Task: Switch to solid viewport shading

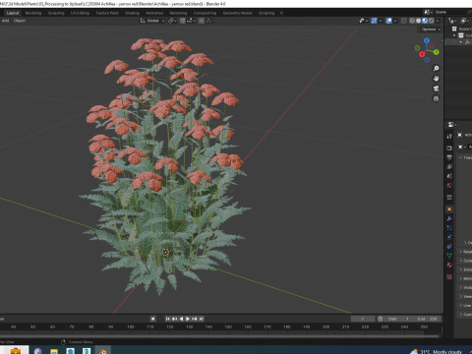Action: pyautogui.click(x=418, y=21)
